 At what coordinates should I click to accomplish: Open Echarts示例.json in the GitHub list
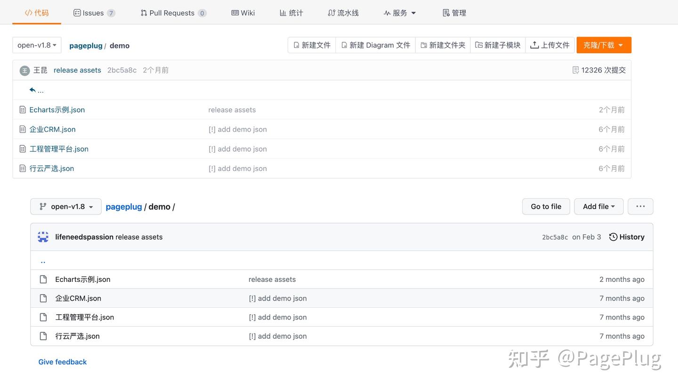tap(83, 279)
